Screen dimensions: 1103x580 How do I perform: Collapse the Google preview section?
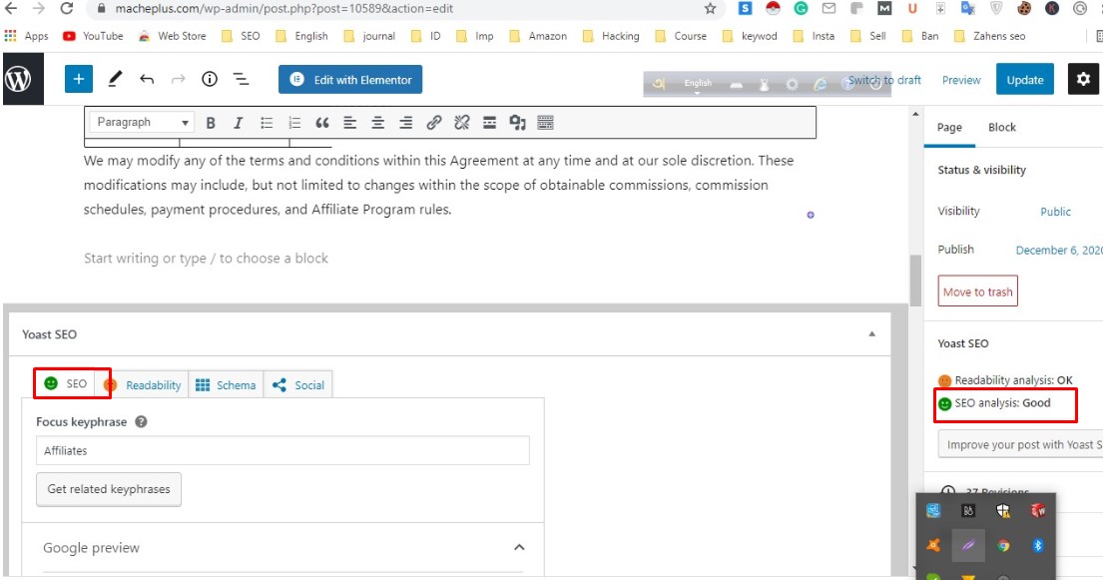click(518, 547)
